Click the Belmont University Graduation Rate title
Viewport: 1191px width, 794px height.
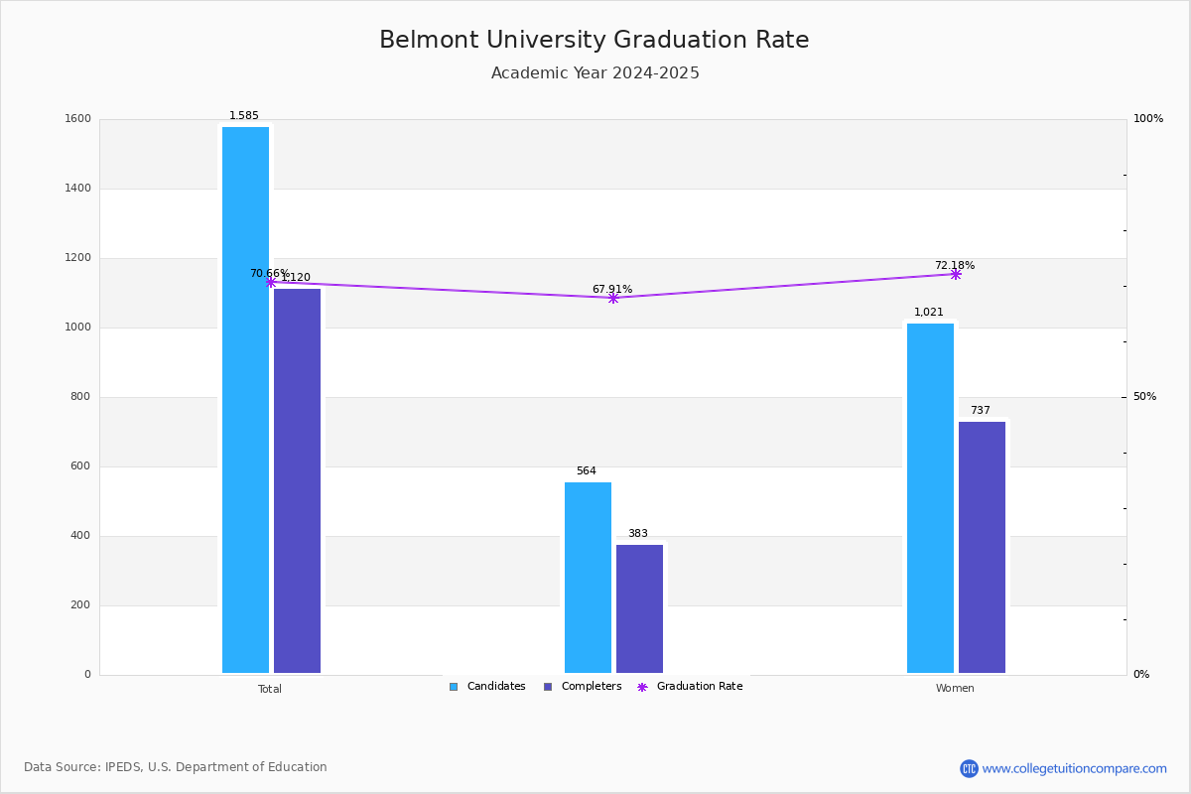(x=595, y=41)
